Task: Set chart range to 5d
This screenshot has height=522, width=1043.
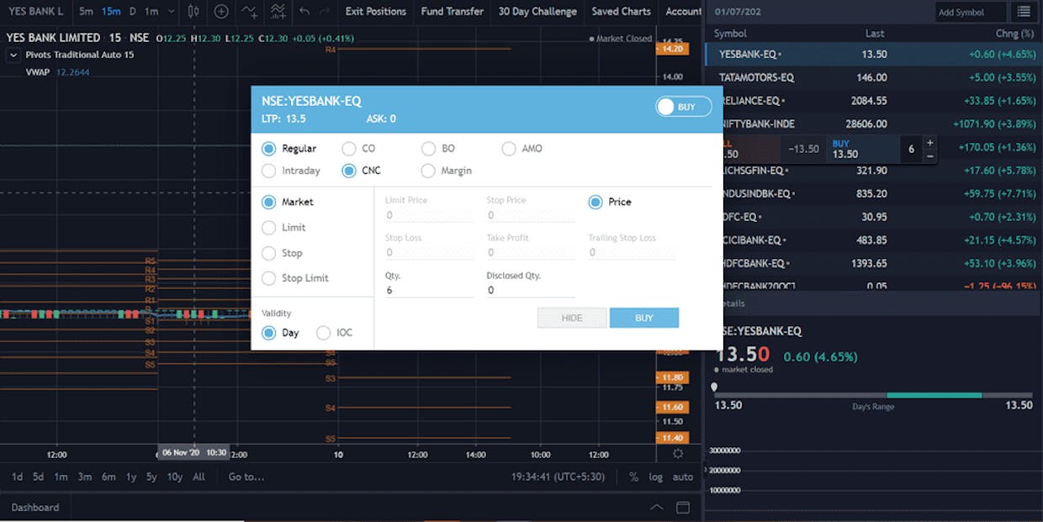Action: [x=39, y=477]
